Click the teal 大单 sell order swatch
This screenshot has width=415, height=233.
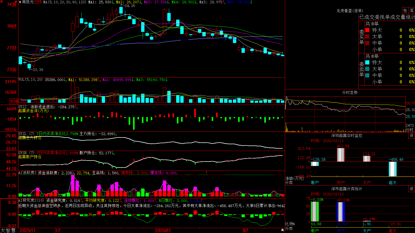(x=367, y=69)
